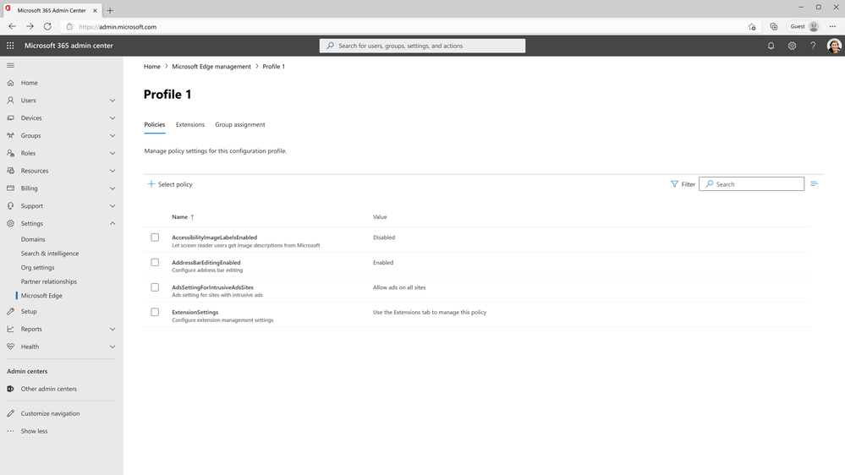Click the Customize navigation pencil icon
Image resolution: width=845 pixels, height=475 pixels.
(x=10, y=413)
